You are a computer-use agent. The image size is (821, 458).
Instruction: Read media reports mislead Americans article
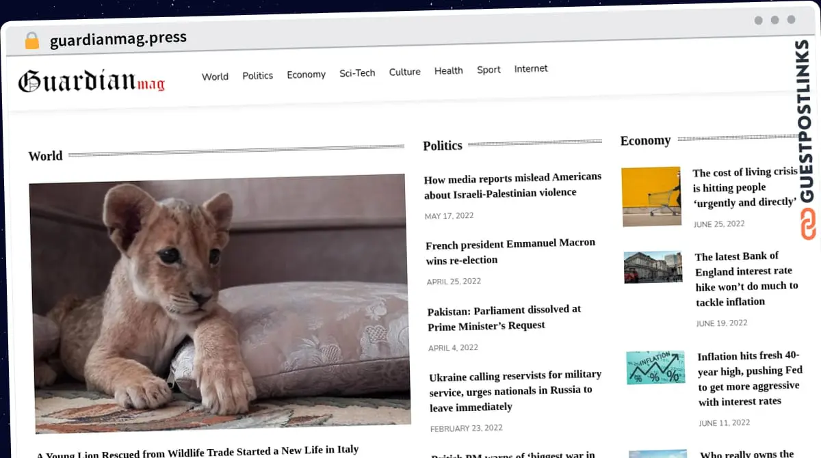tap(512, 185)
